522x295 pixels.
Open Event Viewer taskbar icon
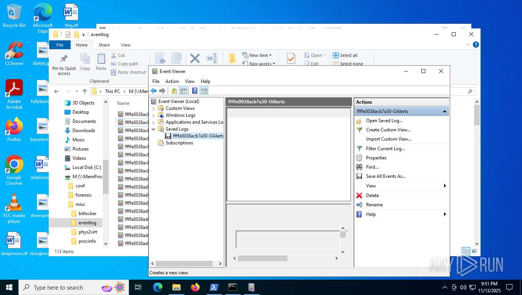251,287
